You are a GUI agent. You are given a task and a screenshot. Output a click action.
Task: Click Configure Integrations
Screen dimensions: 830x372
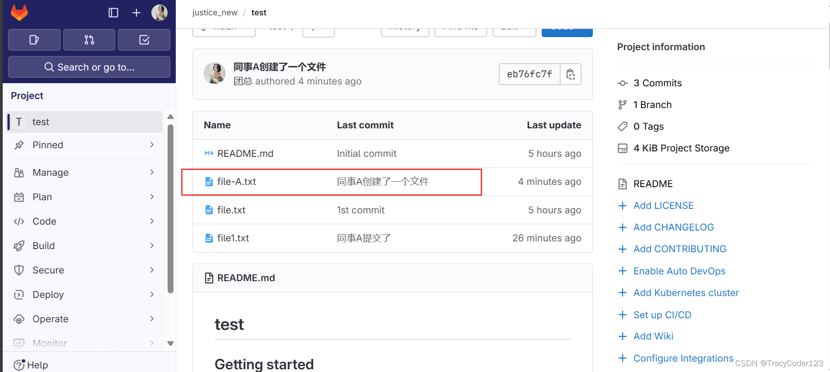coord(683,358)
